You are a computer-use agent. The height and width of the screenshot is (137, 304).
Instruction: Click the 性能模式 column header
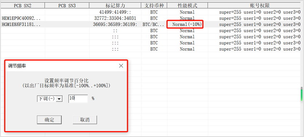pos(187,5)
